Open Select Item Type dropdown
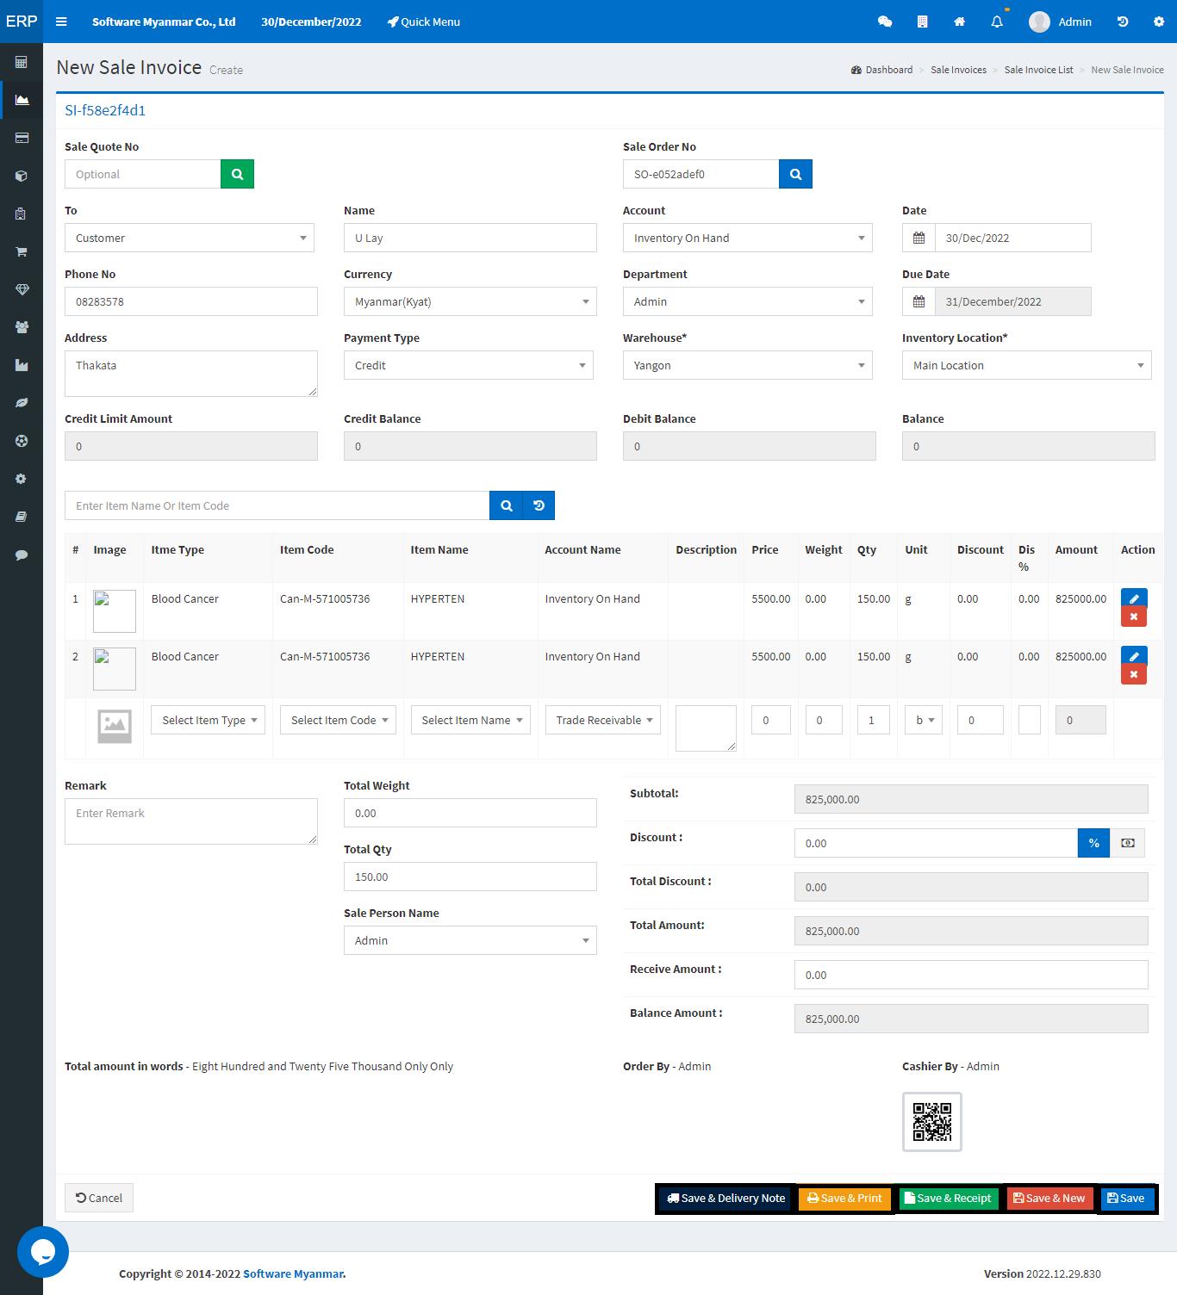 (x=208, y=720)
